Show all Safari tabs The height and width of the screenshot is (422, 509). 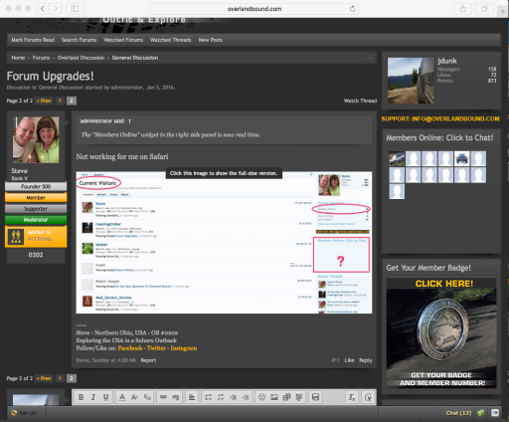pyautogui.click(x=484, y=9)
